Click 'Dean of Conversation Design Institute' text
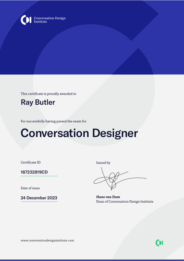184x261 pixels. (x=125, y=202)
